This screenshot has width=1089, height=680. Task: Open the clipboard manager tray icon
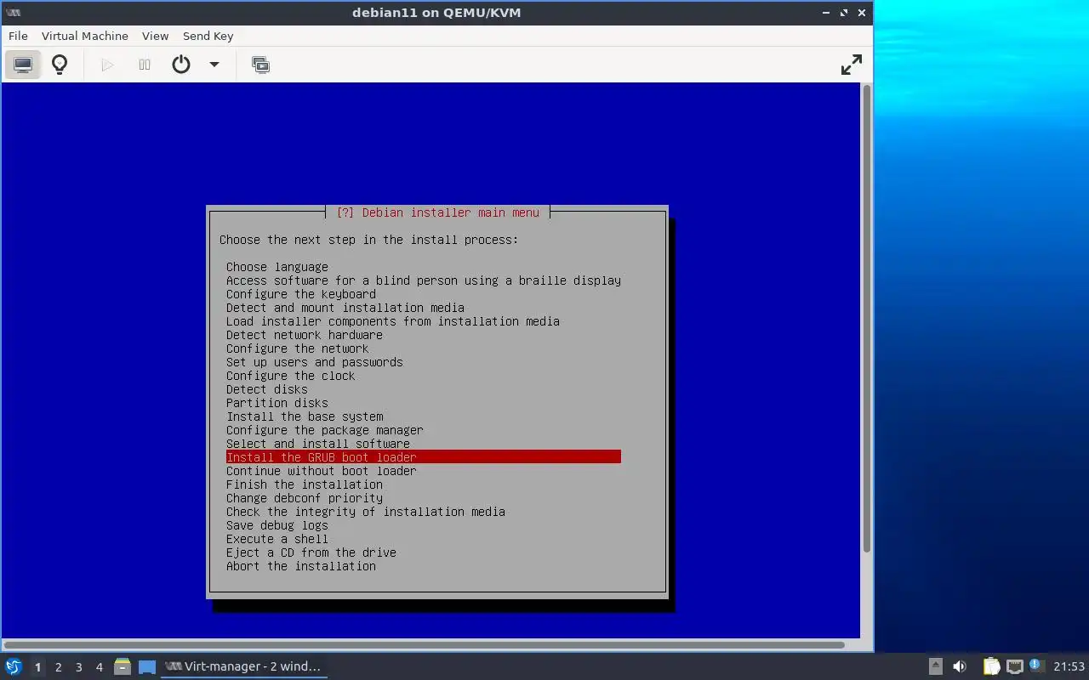[991, 667]
